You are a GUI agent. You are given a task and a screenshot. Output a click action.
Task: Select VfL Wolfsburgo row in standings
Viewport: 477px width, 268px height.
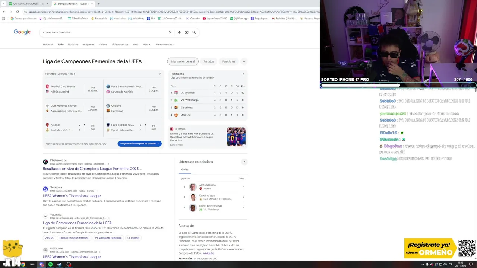(208, 100)
